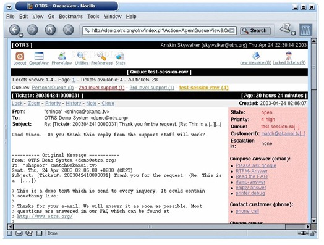Open the Window menu
The width and height of the screenshot is (324, 245).
point(113,17)
